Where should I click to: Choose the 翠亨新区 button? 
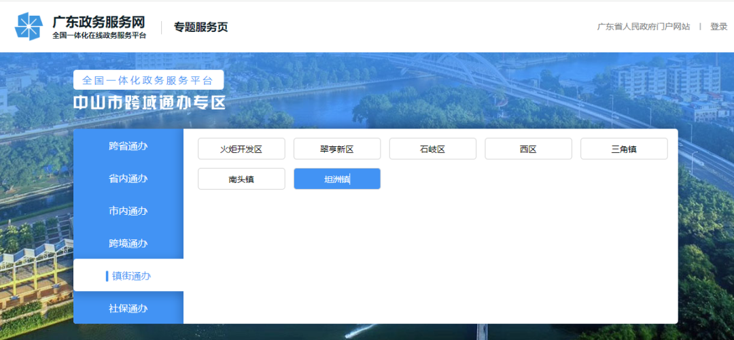[337, 149]
